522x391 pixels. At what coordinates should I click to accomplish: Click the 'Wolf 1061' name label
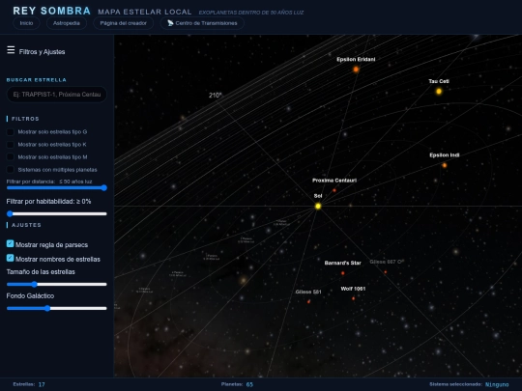point(353,289)
